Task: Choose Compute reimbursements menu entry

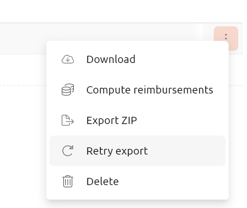Action: 137,90
